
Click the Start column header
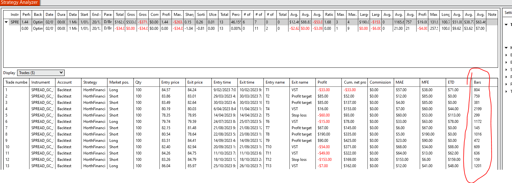coord(84,15)
